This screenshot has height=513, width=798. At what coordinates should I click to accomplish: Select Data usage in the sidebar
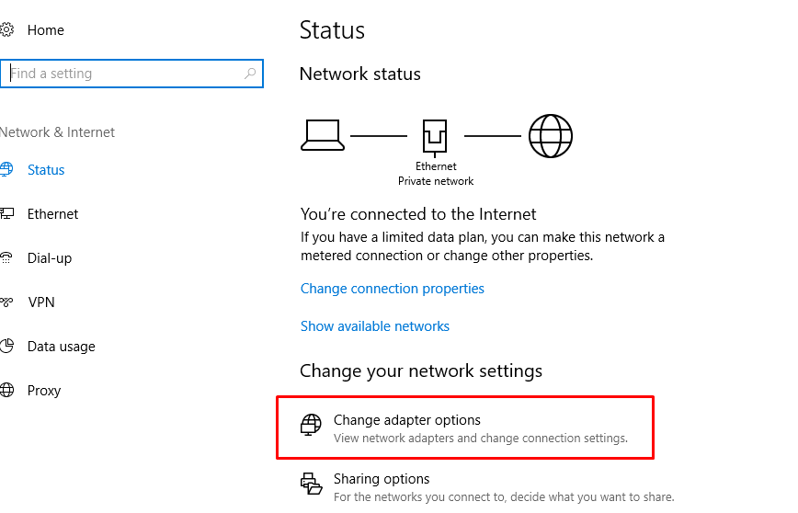click(x=61, y=347)
